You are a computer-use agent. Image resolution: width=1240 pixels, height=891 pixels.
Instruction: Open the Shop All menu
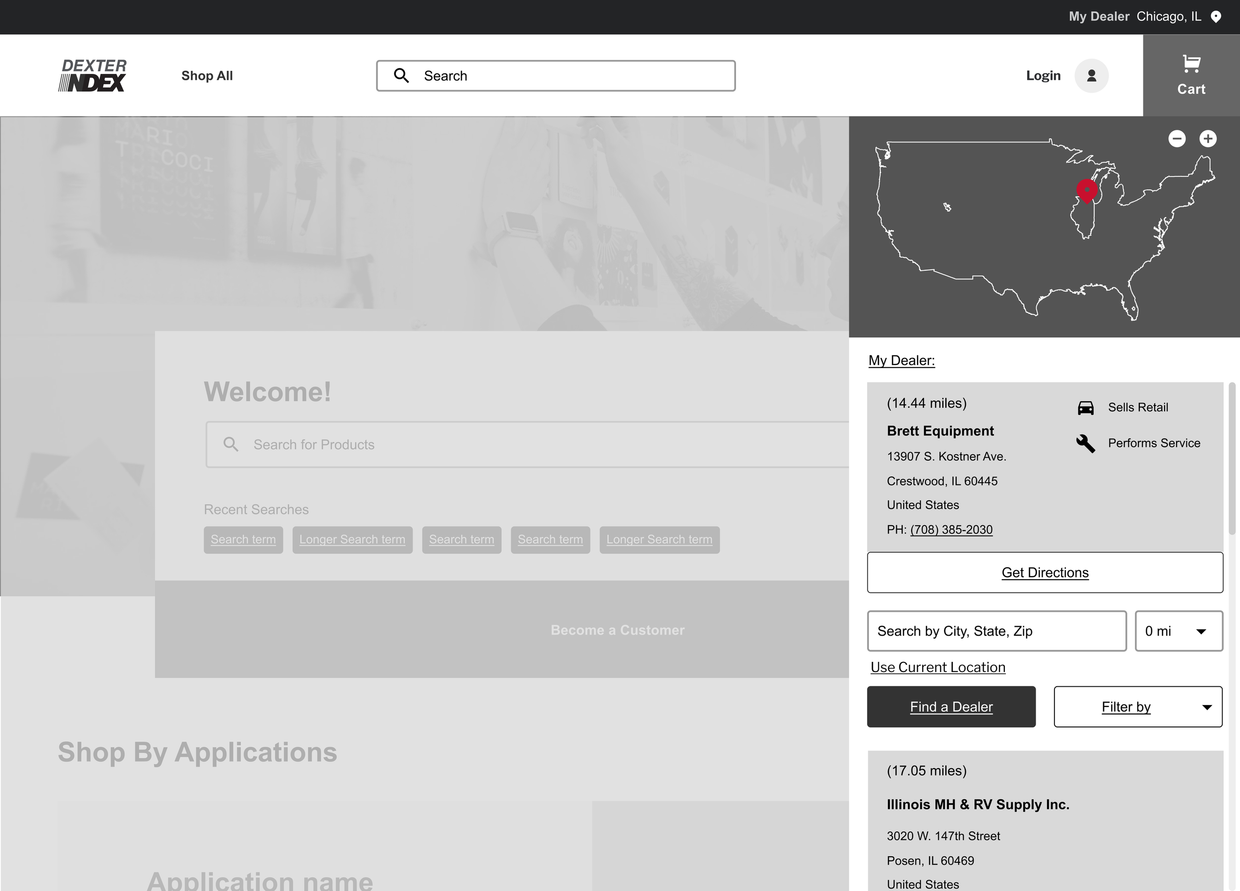[207, 76]
